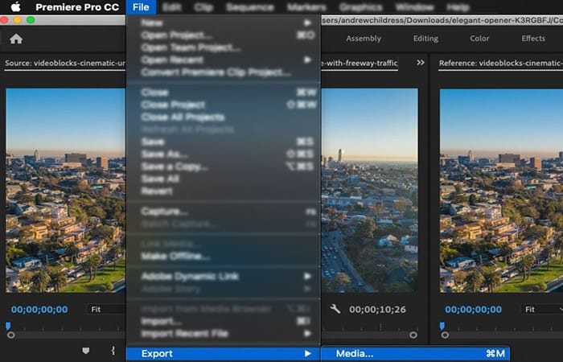Select the freeway-traffic program panel tab

pos(360,64)
